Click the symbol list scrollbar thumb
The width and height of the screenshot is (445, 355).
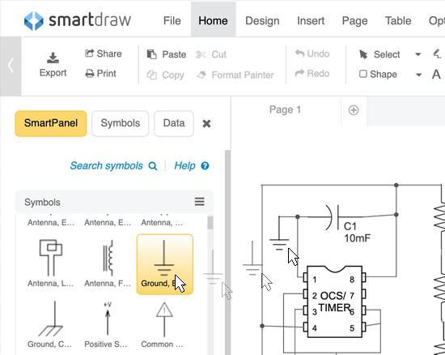tap(210, 223)
